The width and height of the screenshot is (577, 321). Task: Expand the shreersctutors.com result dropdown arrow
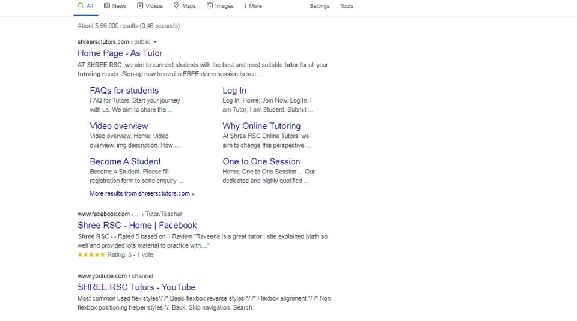click(x=155, y=42)
